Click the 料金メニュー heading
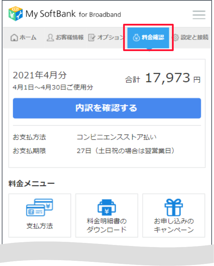The width and height of the screenshot is (214, 266). (x=31, y=184)
